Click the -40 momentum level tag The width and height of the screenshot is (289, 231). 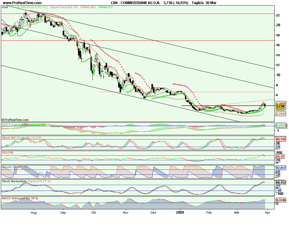coord(278,191)
